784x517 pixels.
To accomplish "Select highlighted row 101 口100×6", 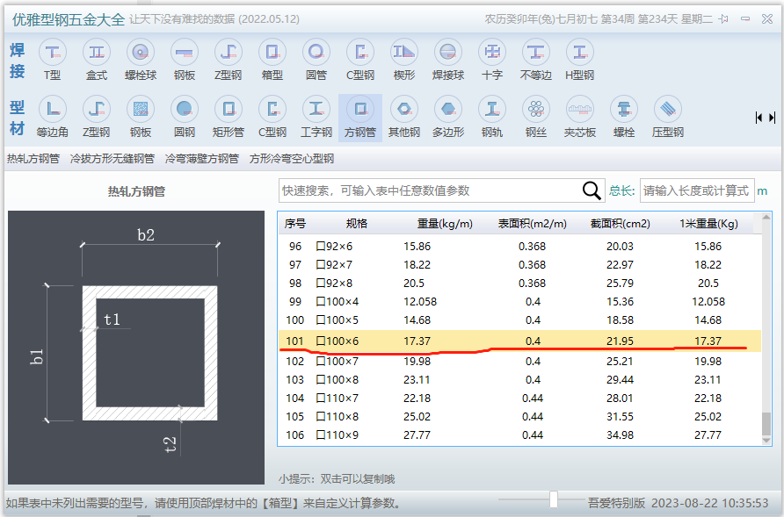I will [520, 341].
